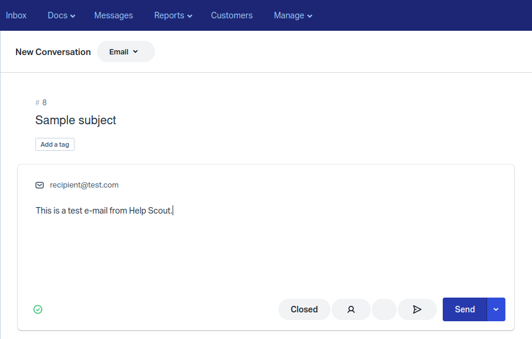Click the recipient@test.com address
The height and width of the screenshot is (339, 532).
[84, 185]
